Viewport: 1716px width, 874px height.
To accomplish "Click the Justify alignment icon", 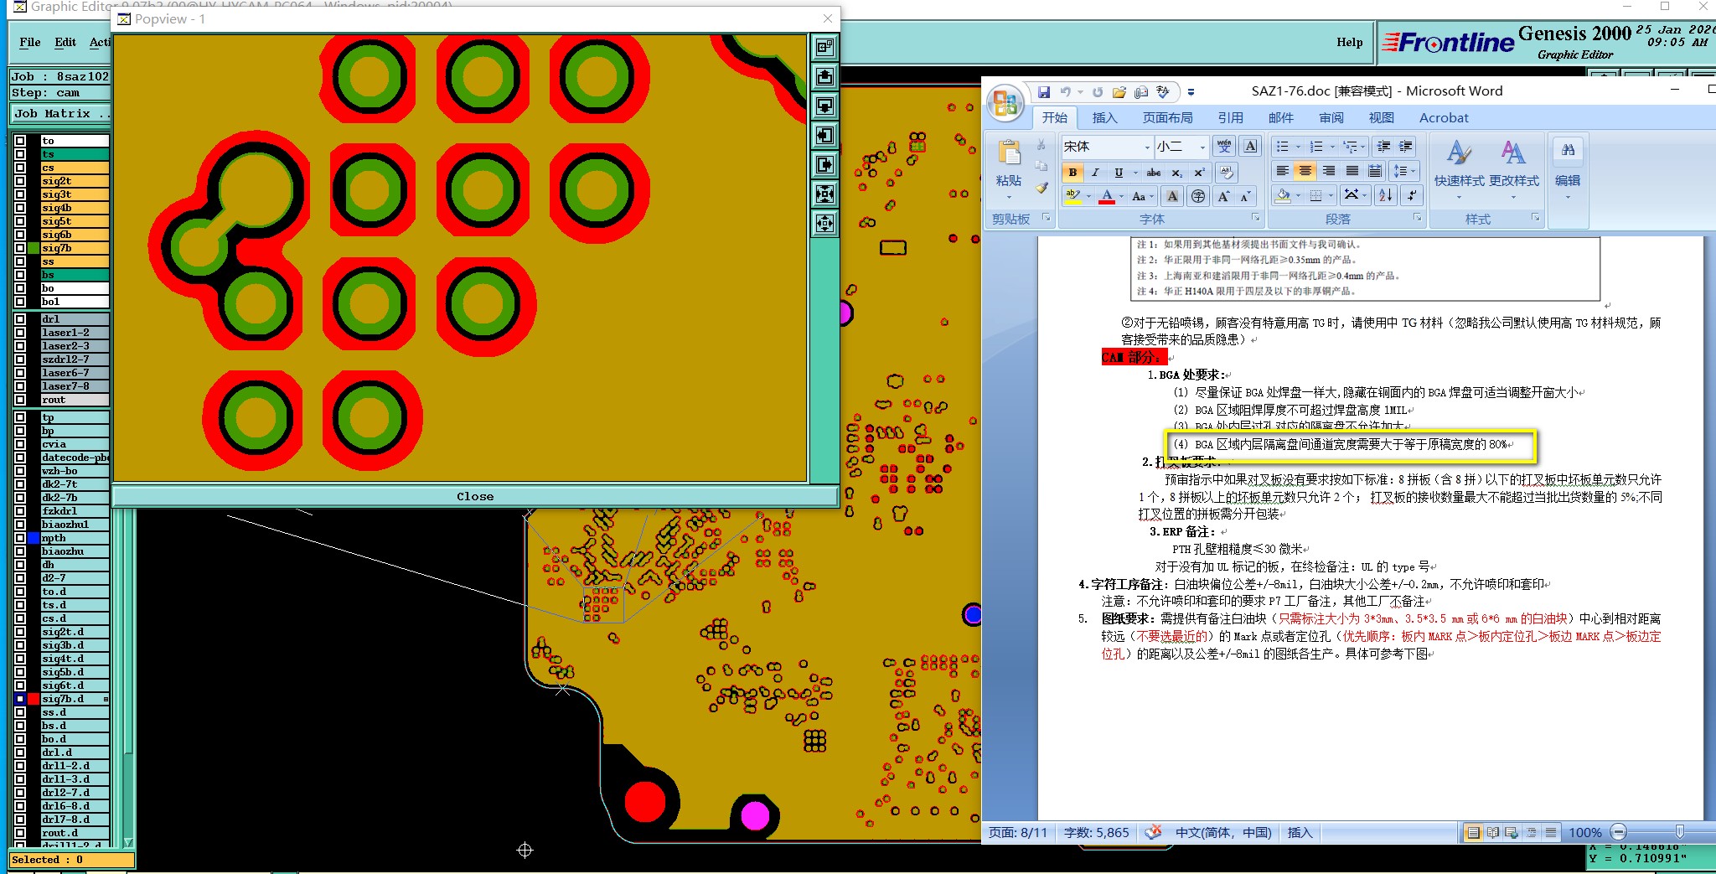I will coord(1352,171).
